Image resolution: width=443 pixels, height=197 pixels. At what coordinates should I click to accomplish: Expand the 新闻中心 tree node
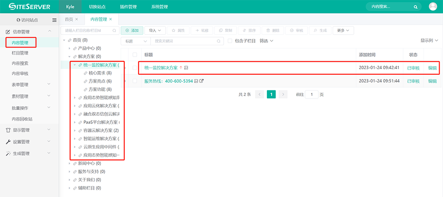click(69, 164)
